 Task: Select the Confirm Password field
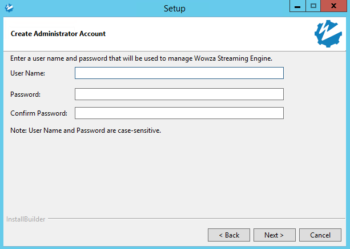click(x=179, y=113)
